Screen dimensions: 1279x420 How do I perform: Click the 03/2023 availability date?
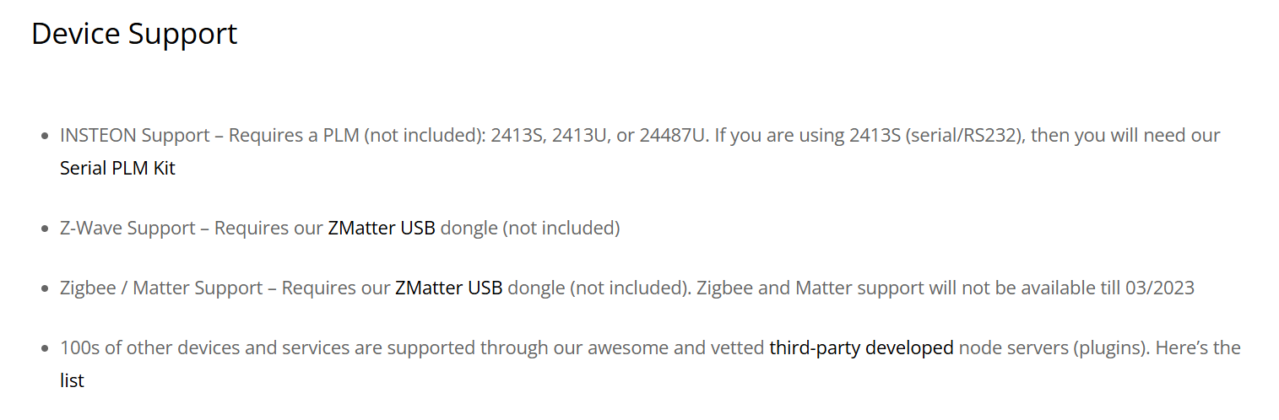pyautogui.click(x=1159, y=288)
